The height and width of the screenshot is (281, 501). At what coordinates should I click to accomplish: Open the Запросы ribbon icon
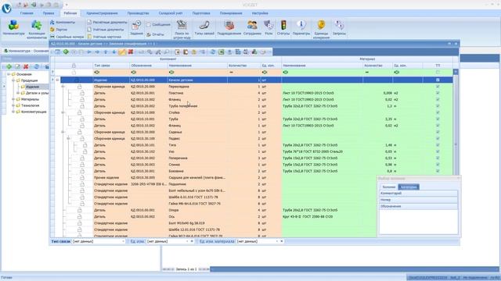point(339,28)
